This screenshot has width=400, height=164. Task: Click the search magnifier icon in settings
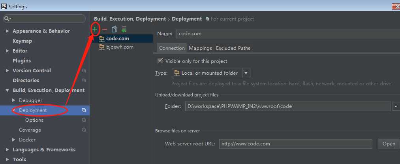click(x=8, y=19)
